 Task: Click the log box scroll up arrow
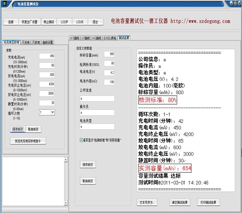(66, 160)
